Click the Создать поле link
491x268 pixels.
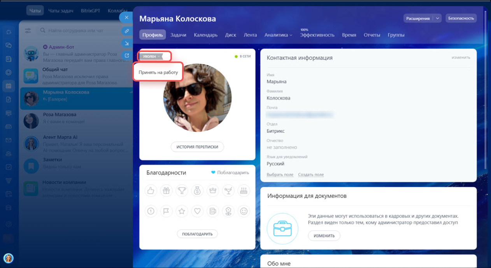(311, 175)
